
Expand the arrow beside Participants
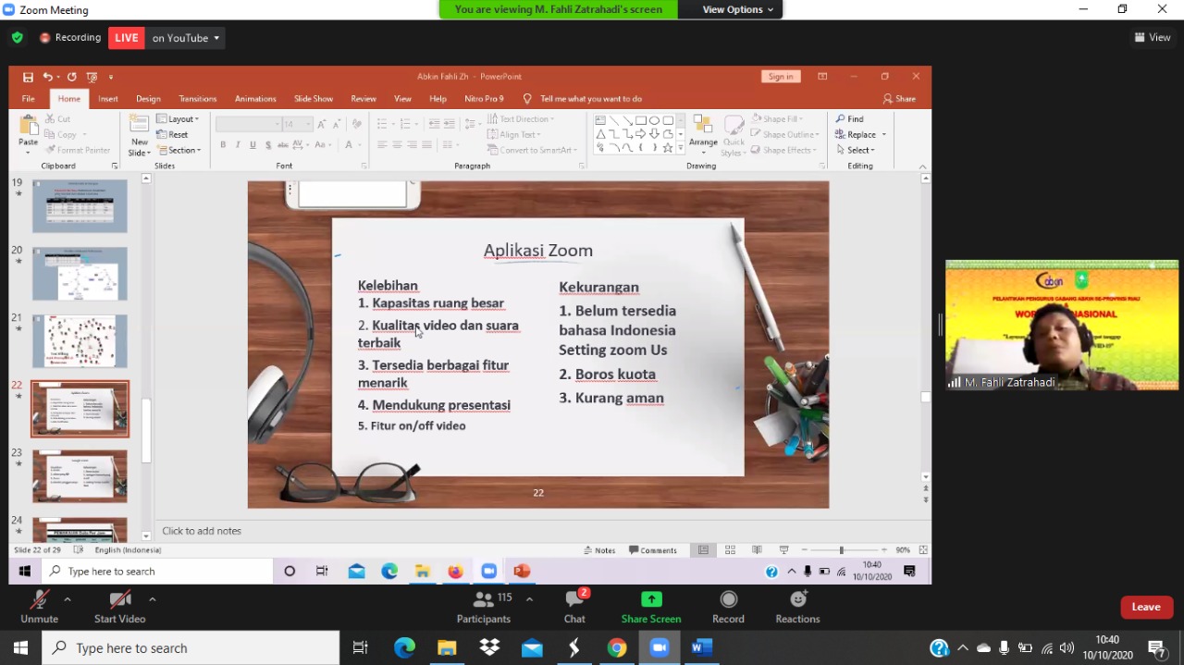click(x=529, y=599)
